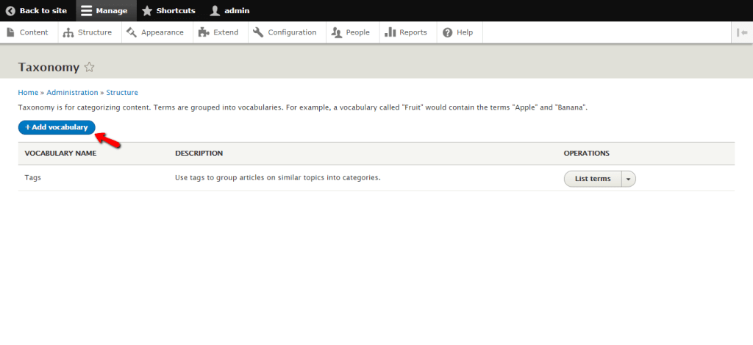Click the Structure hierarchy icon
Viewport: 753px width, 345px height.
point(68,32)
